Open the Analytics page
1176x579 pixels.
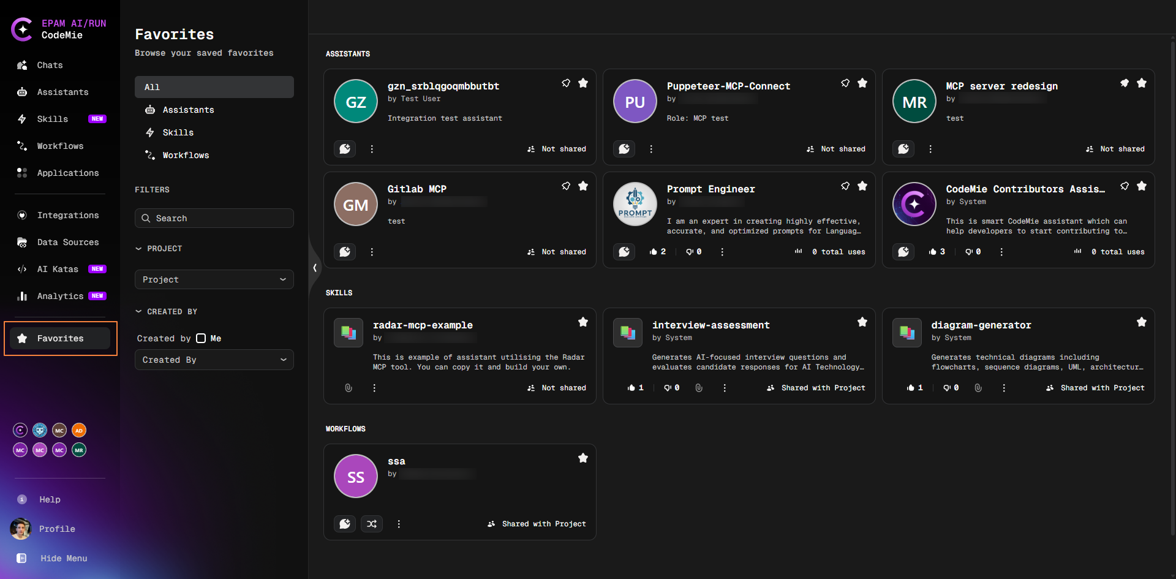[x=60, y=296]
